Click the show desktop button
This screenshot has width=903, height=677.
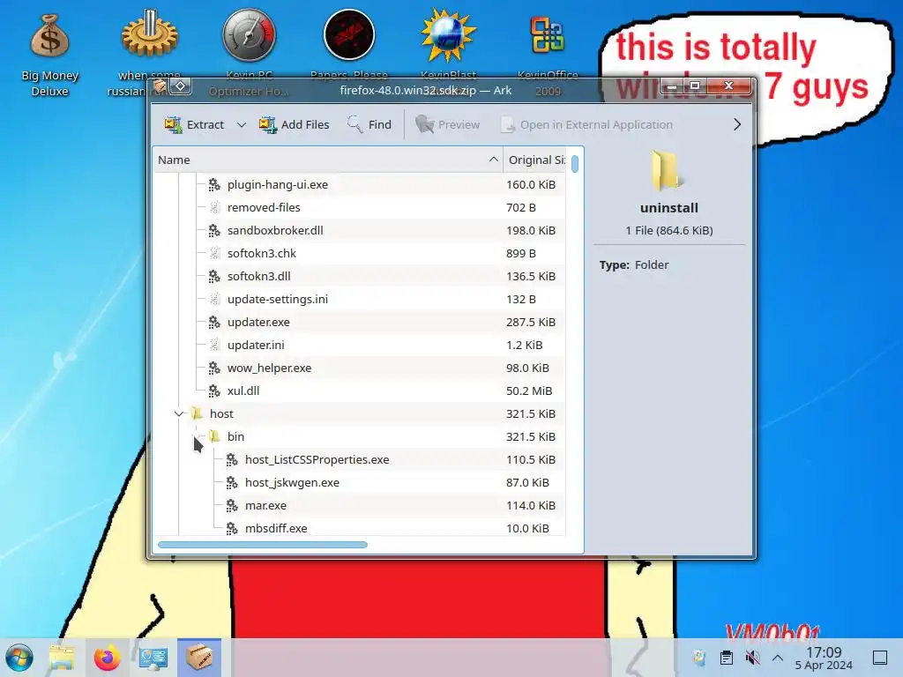[x=880, y=658]
